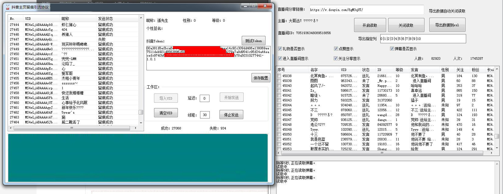Screen dimensions: 503x194
Task: Clear the UID list with 清空UID
Action: point(166,113)
